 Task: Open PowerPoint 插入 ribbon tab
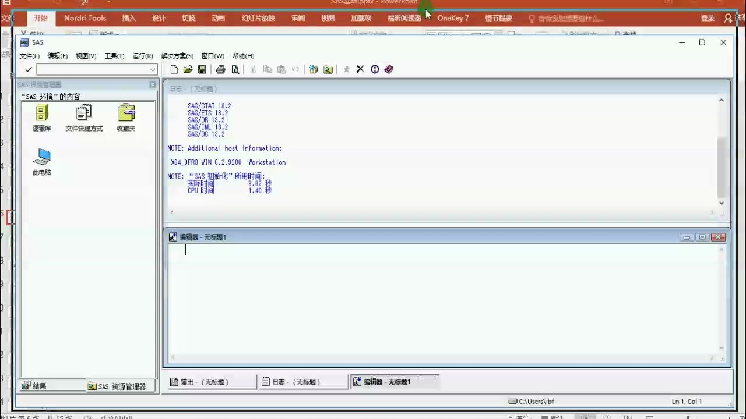point(129,18)
